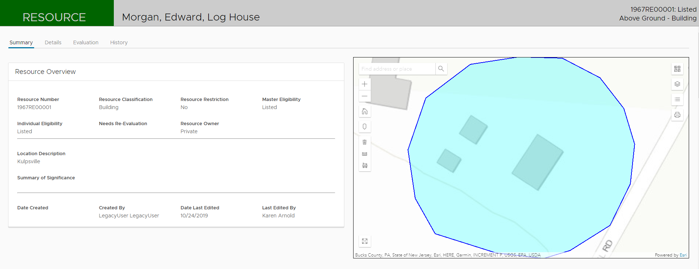Screen dimensions: 699x269
Task: Open the Esri attribution link
Action: 683,255
